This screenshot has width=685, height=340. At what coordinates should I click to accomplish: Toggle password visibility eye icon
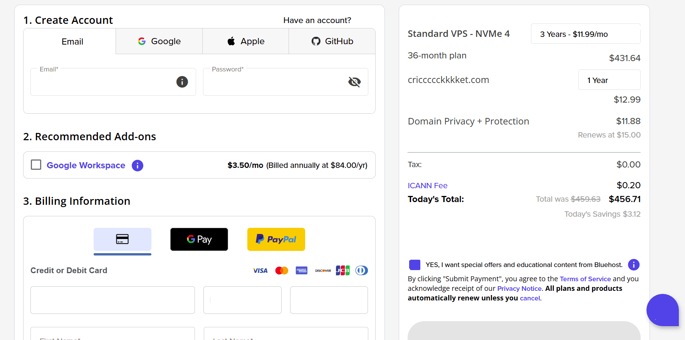[x=354, y=82]
